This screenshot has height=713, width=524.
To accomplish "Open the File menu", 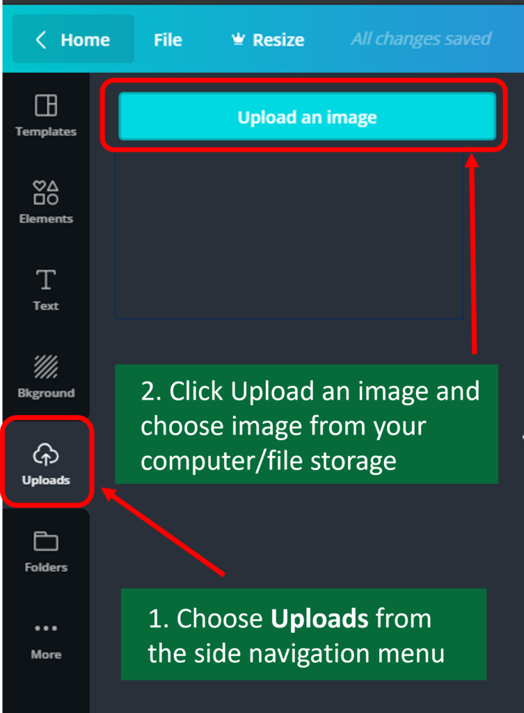I will pos(168,40).
